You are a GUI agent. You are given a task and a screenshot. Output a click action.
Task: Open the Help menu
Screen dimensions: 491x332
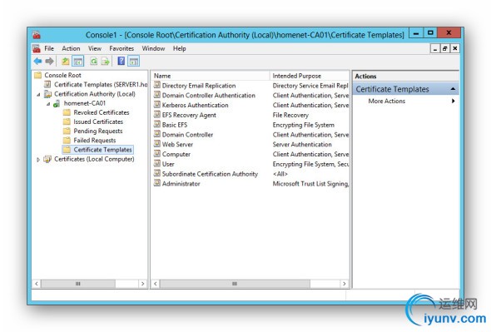(x=180, y=48)
